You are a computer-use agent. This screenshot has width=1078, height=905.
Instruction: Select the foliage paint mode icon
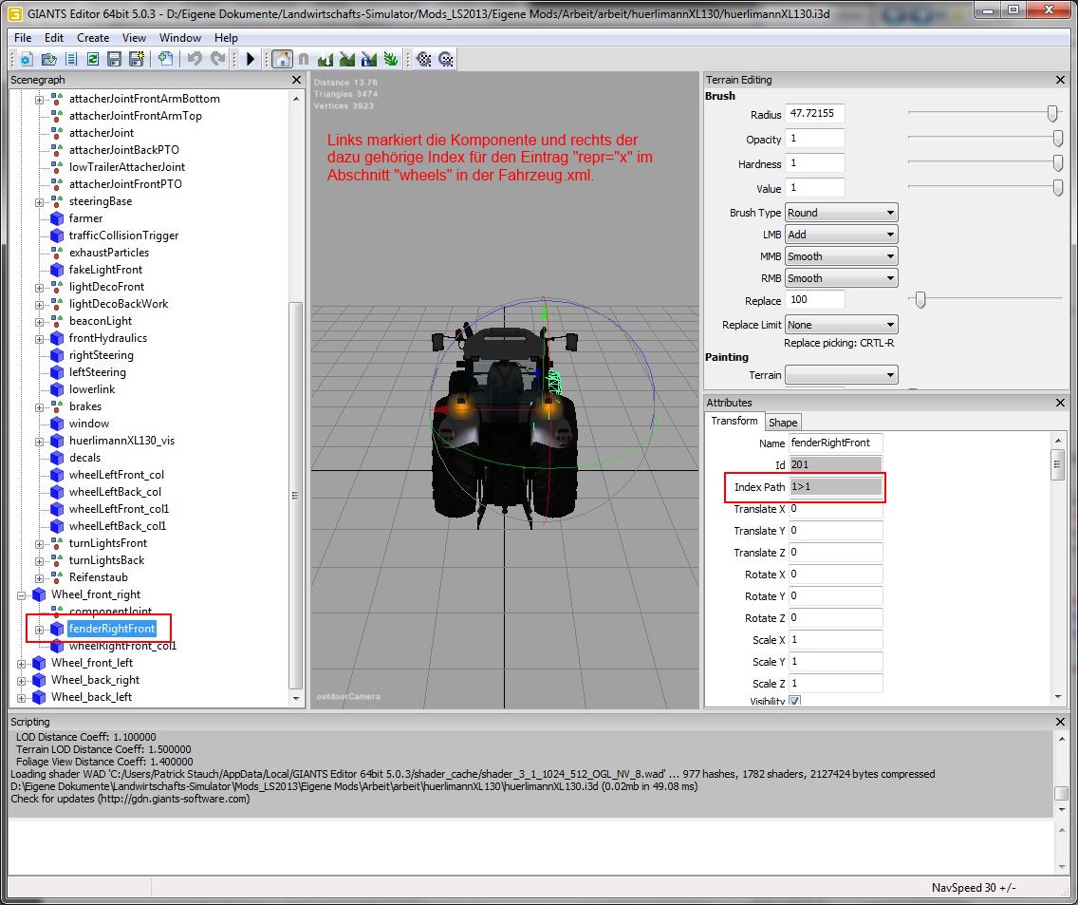(391, 59)
